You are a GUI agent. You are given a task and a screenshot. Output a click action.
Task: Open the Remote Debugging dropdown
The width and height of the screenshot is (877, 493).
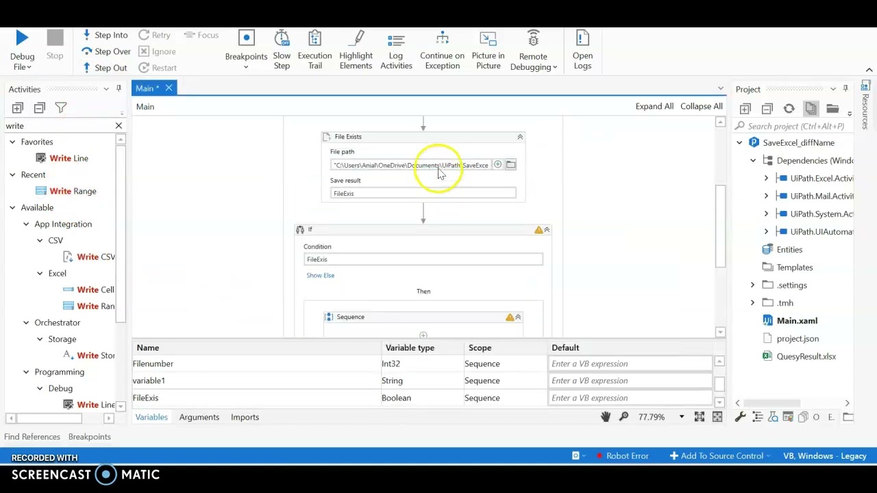pos(533,49)
